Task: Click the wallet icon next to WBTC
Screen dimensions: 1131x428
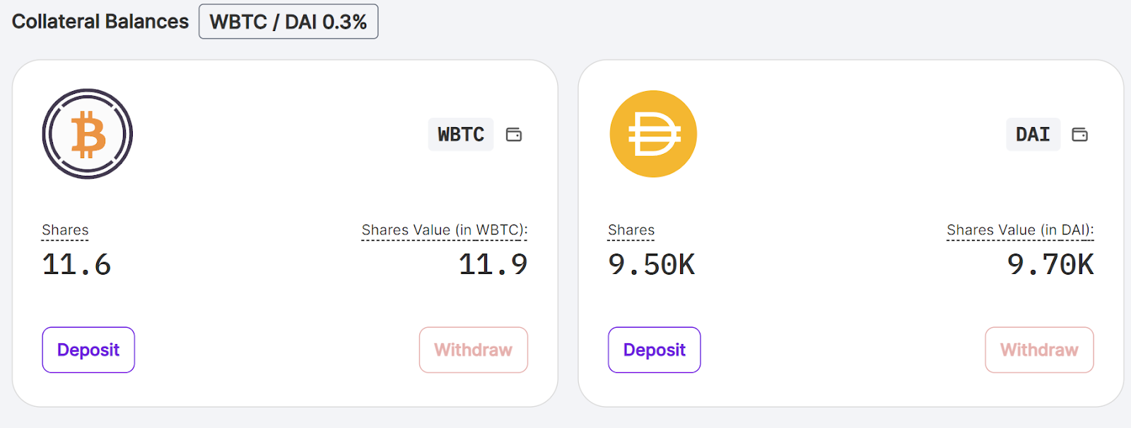Action: click(x=514, y=134)
